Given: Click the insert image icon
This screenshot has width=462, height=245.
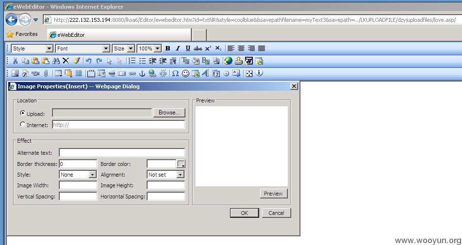Looking at the screenshot, I should pyautogui.click(x=15, y=73).
